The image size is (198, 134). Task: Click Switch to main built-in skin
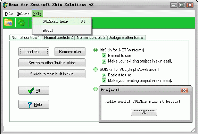52,74
